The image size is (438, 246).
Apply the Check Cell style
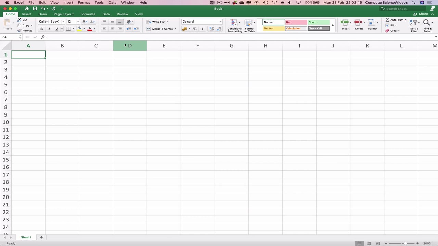[318, 29]
